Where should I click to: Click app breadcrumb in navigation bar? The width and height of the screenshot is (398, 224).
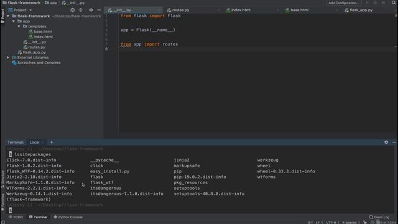click(x=51, y=2)
